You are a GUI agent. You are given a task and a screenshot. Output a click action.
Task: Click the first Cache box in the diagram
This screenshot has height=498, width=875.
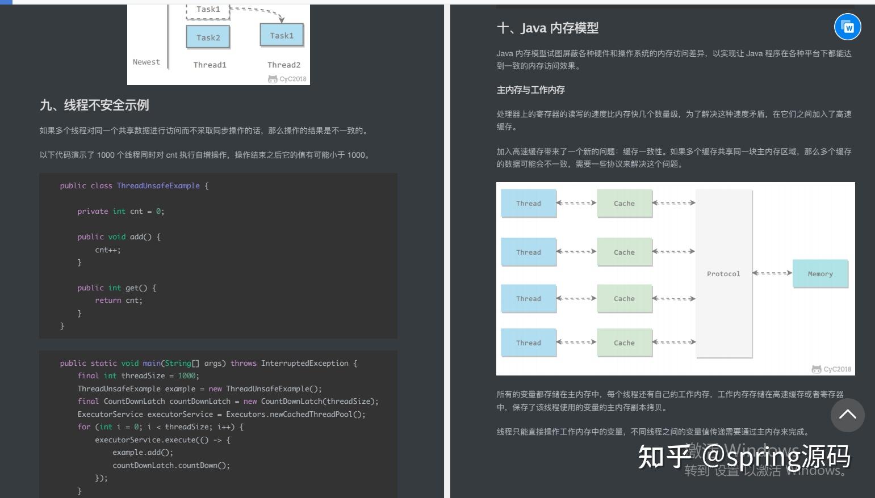pyautogui.click(x=624, y=203)
